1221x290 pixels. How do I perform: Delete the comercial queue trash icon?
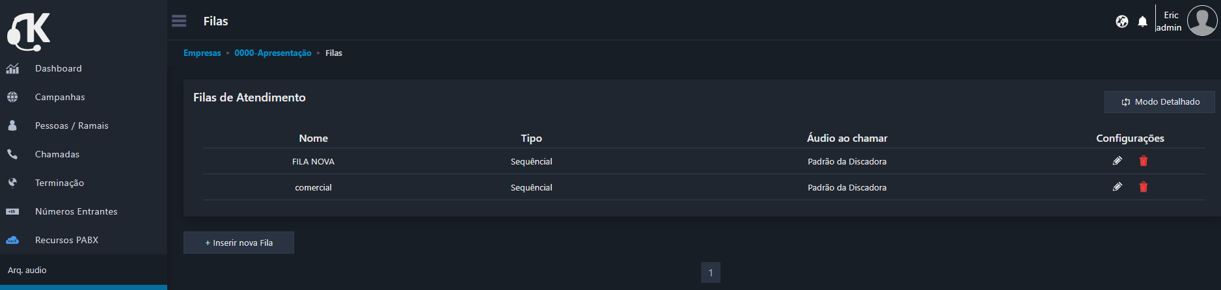[1144, 187]
